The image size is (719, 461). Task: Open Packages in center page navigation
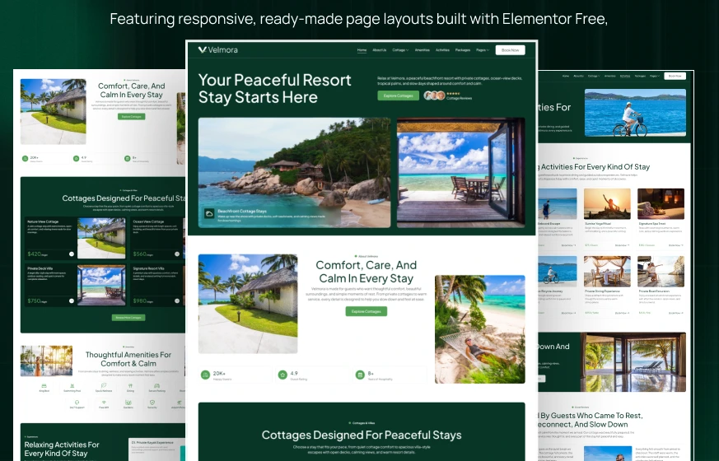(x=463, y=50)
